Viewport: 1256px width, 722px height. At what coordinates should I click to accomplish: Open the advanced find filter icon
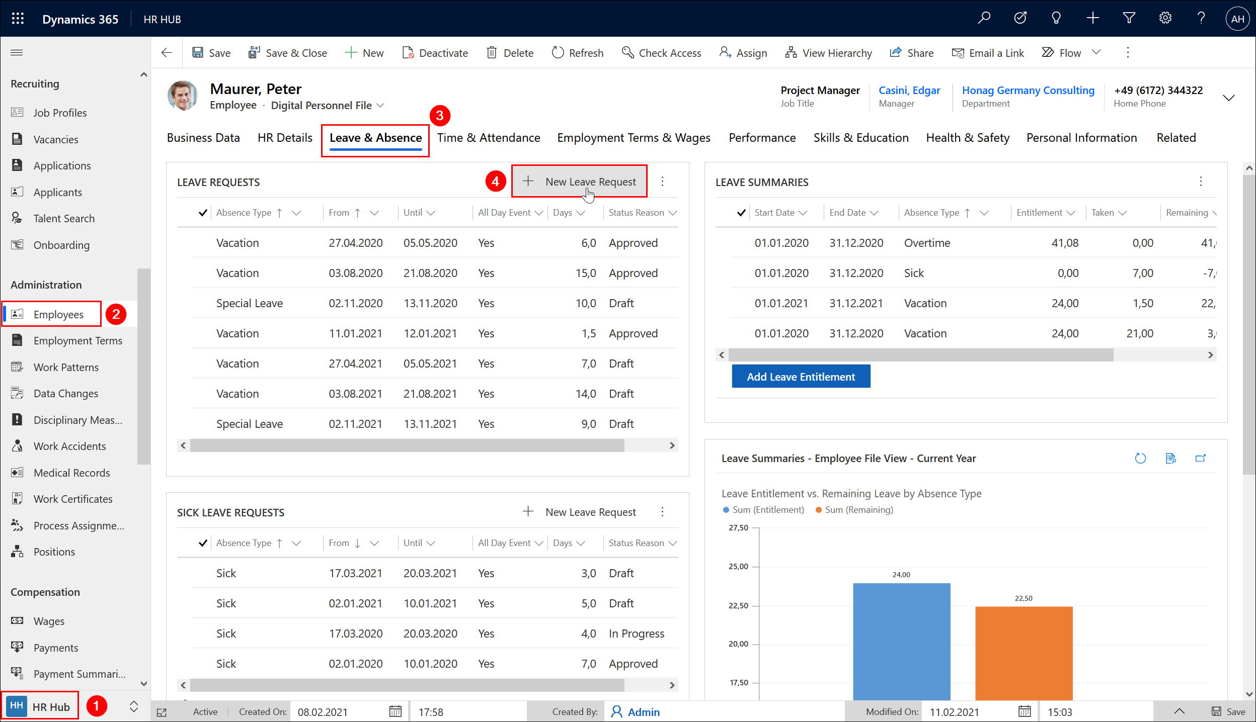tap(1129, 19)
